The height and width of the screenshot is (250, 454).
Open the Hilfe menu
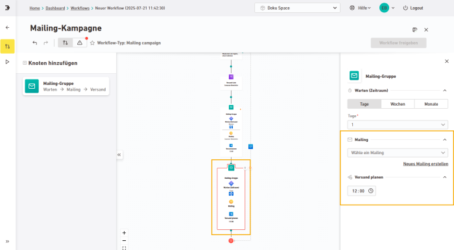[x=360, y=8]
